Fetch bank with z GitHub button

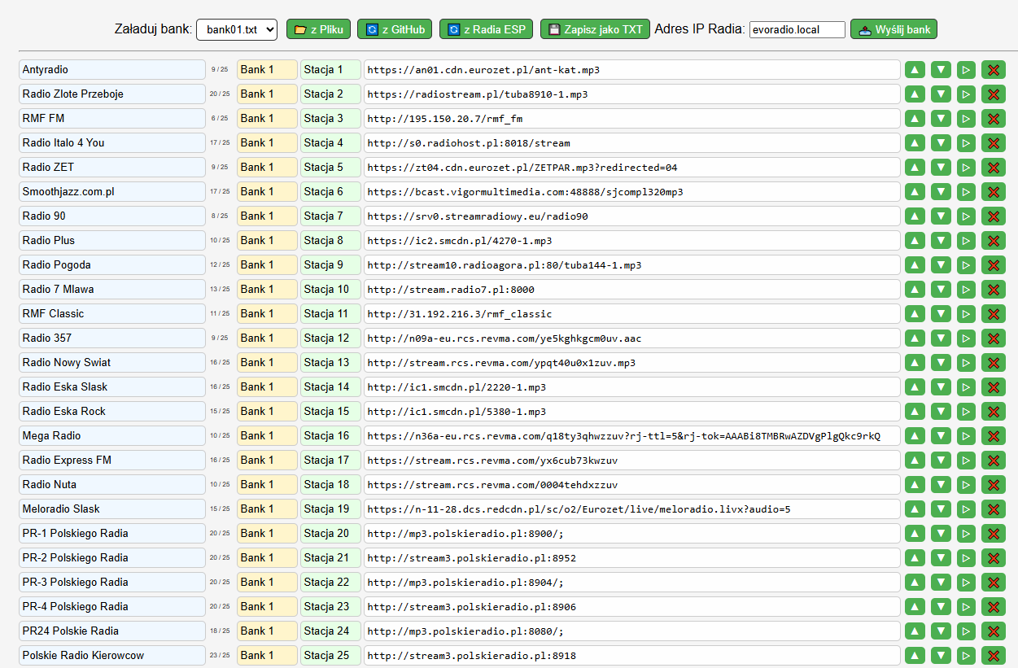pos(395,29)
